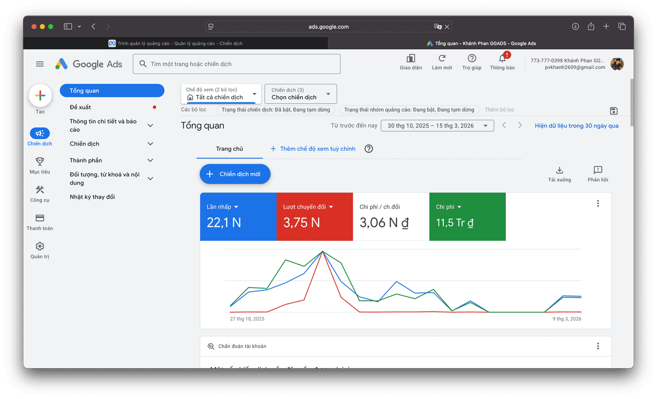The image size is (657, 399).
Task: Click Làm mới refresh icon
Action: [442, 59]
